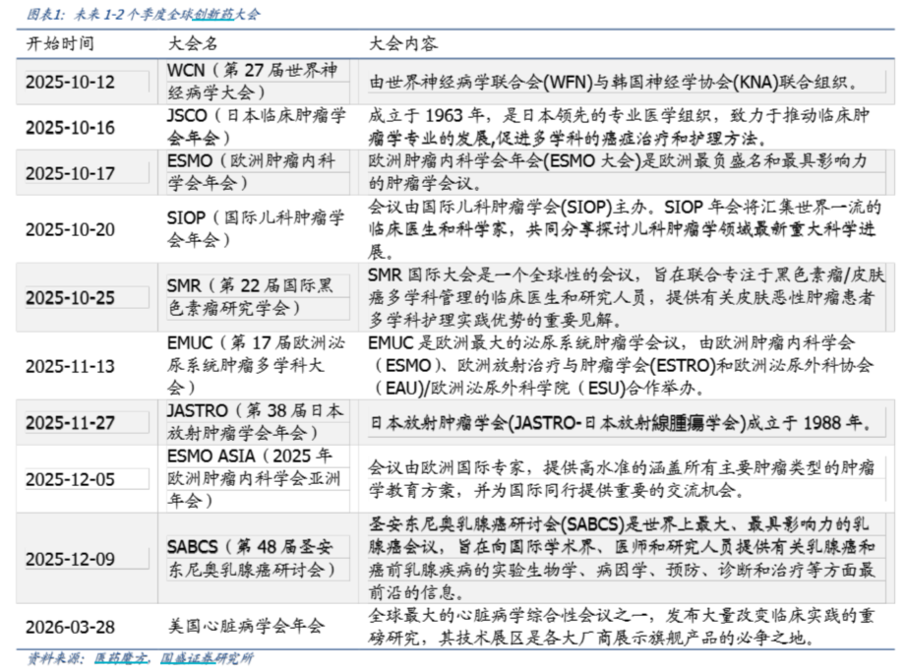Click the WCN description mentioning WFN and KNA
The height and width of the screenshot is (669, 906).
click(614, 82)
